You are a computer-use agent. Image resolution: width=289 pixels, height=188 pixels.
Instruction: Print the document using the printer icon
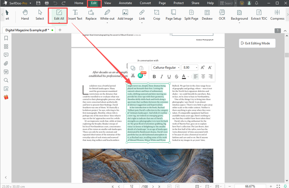point(47,3)
